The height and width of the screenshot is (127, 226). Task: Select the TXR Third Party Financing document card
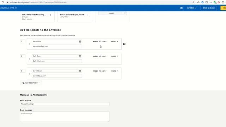37,17
